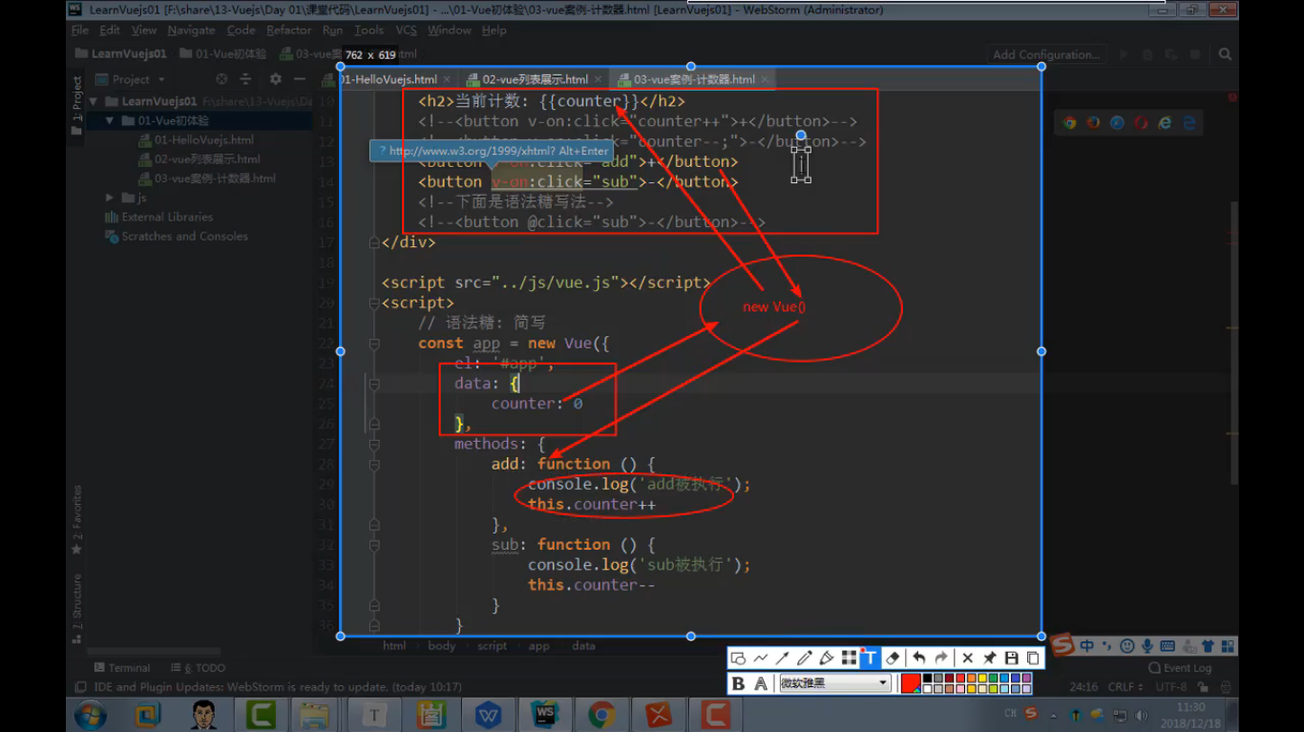This screenshot has width=1304, height=732.
Task: Open the VCS menu
Action: (x=407, y=31)
